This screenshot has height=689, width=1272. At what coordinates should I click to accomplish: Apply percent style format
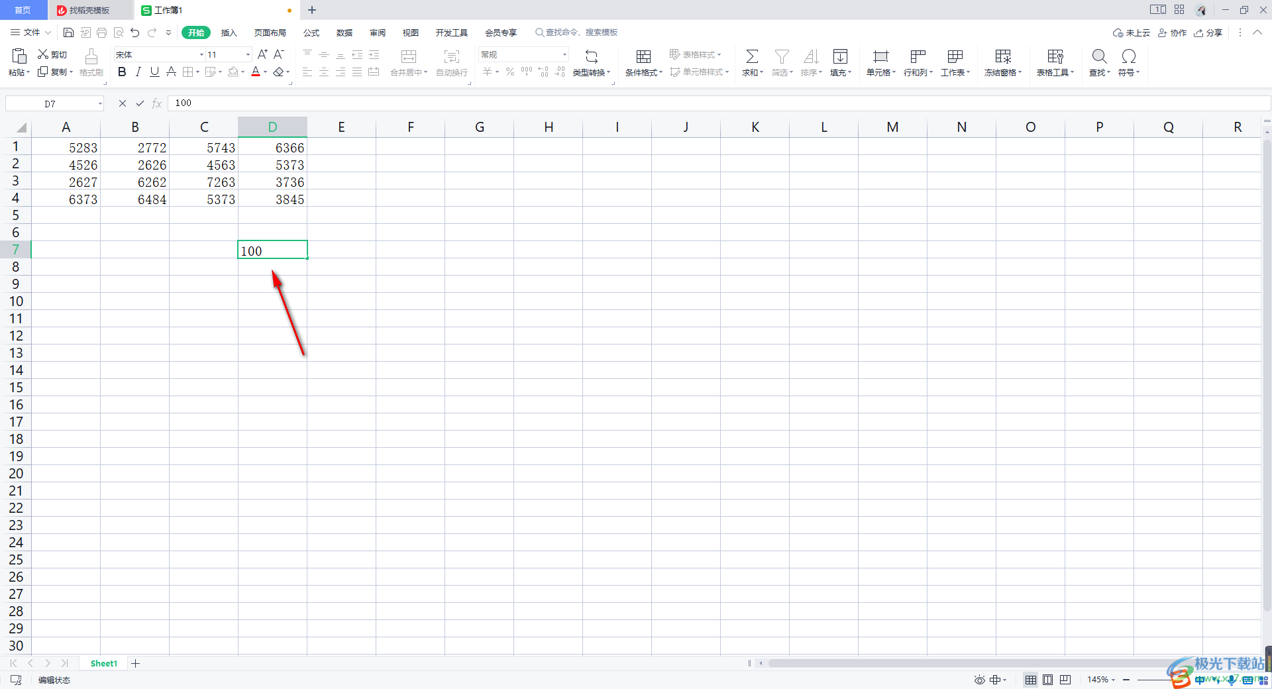[510, 72]
